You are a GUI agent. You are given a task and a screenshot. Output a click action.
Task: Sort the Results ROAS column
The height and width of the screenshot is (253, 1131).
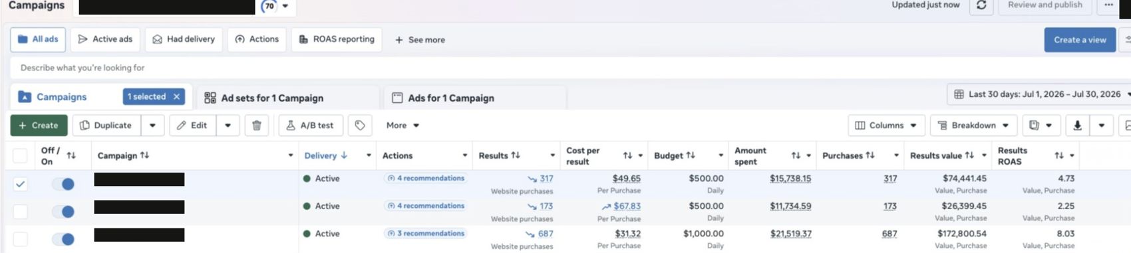(1059, 155)
